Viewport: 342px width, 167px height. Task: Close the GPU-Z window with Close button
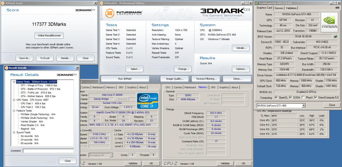coord(332,105)
